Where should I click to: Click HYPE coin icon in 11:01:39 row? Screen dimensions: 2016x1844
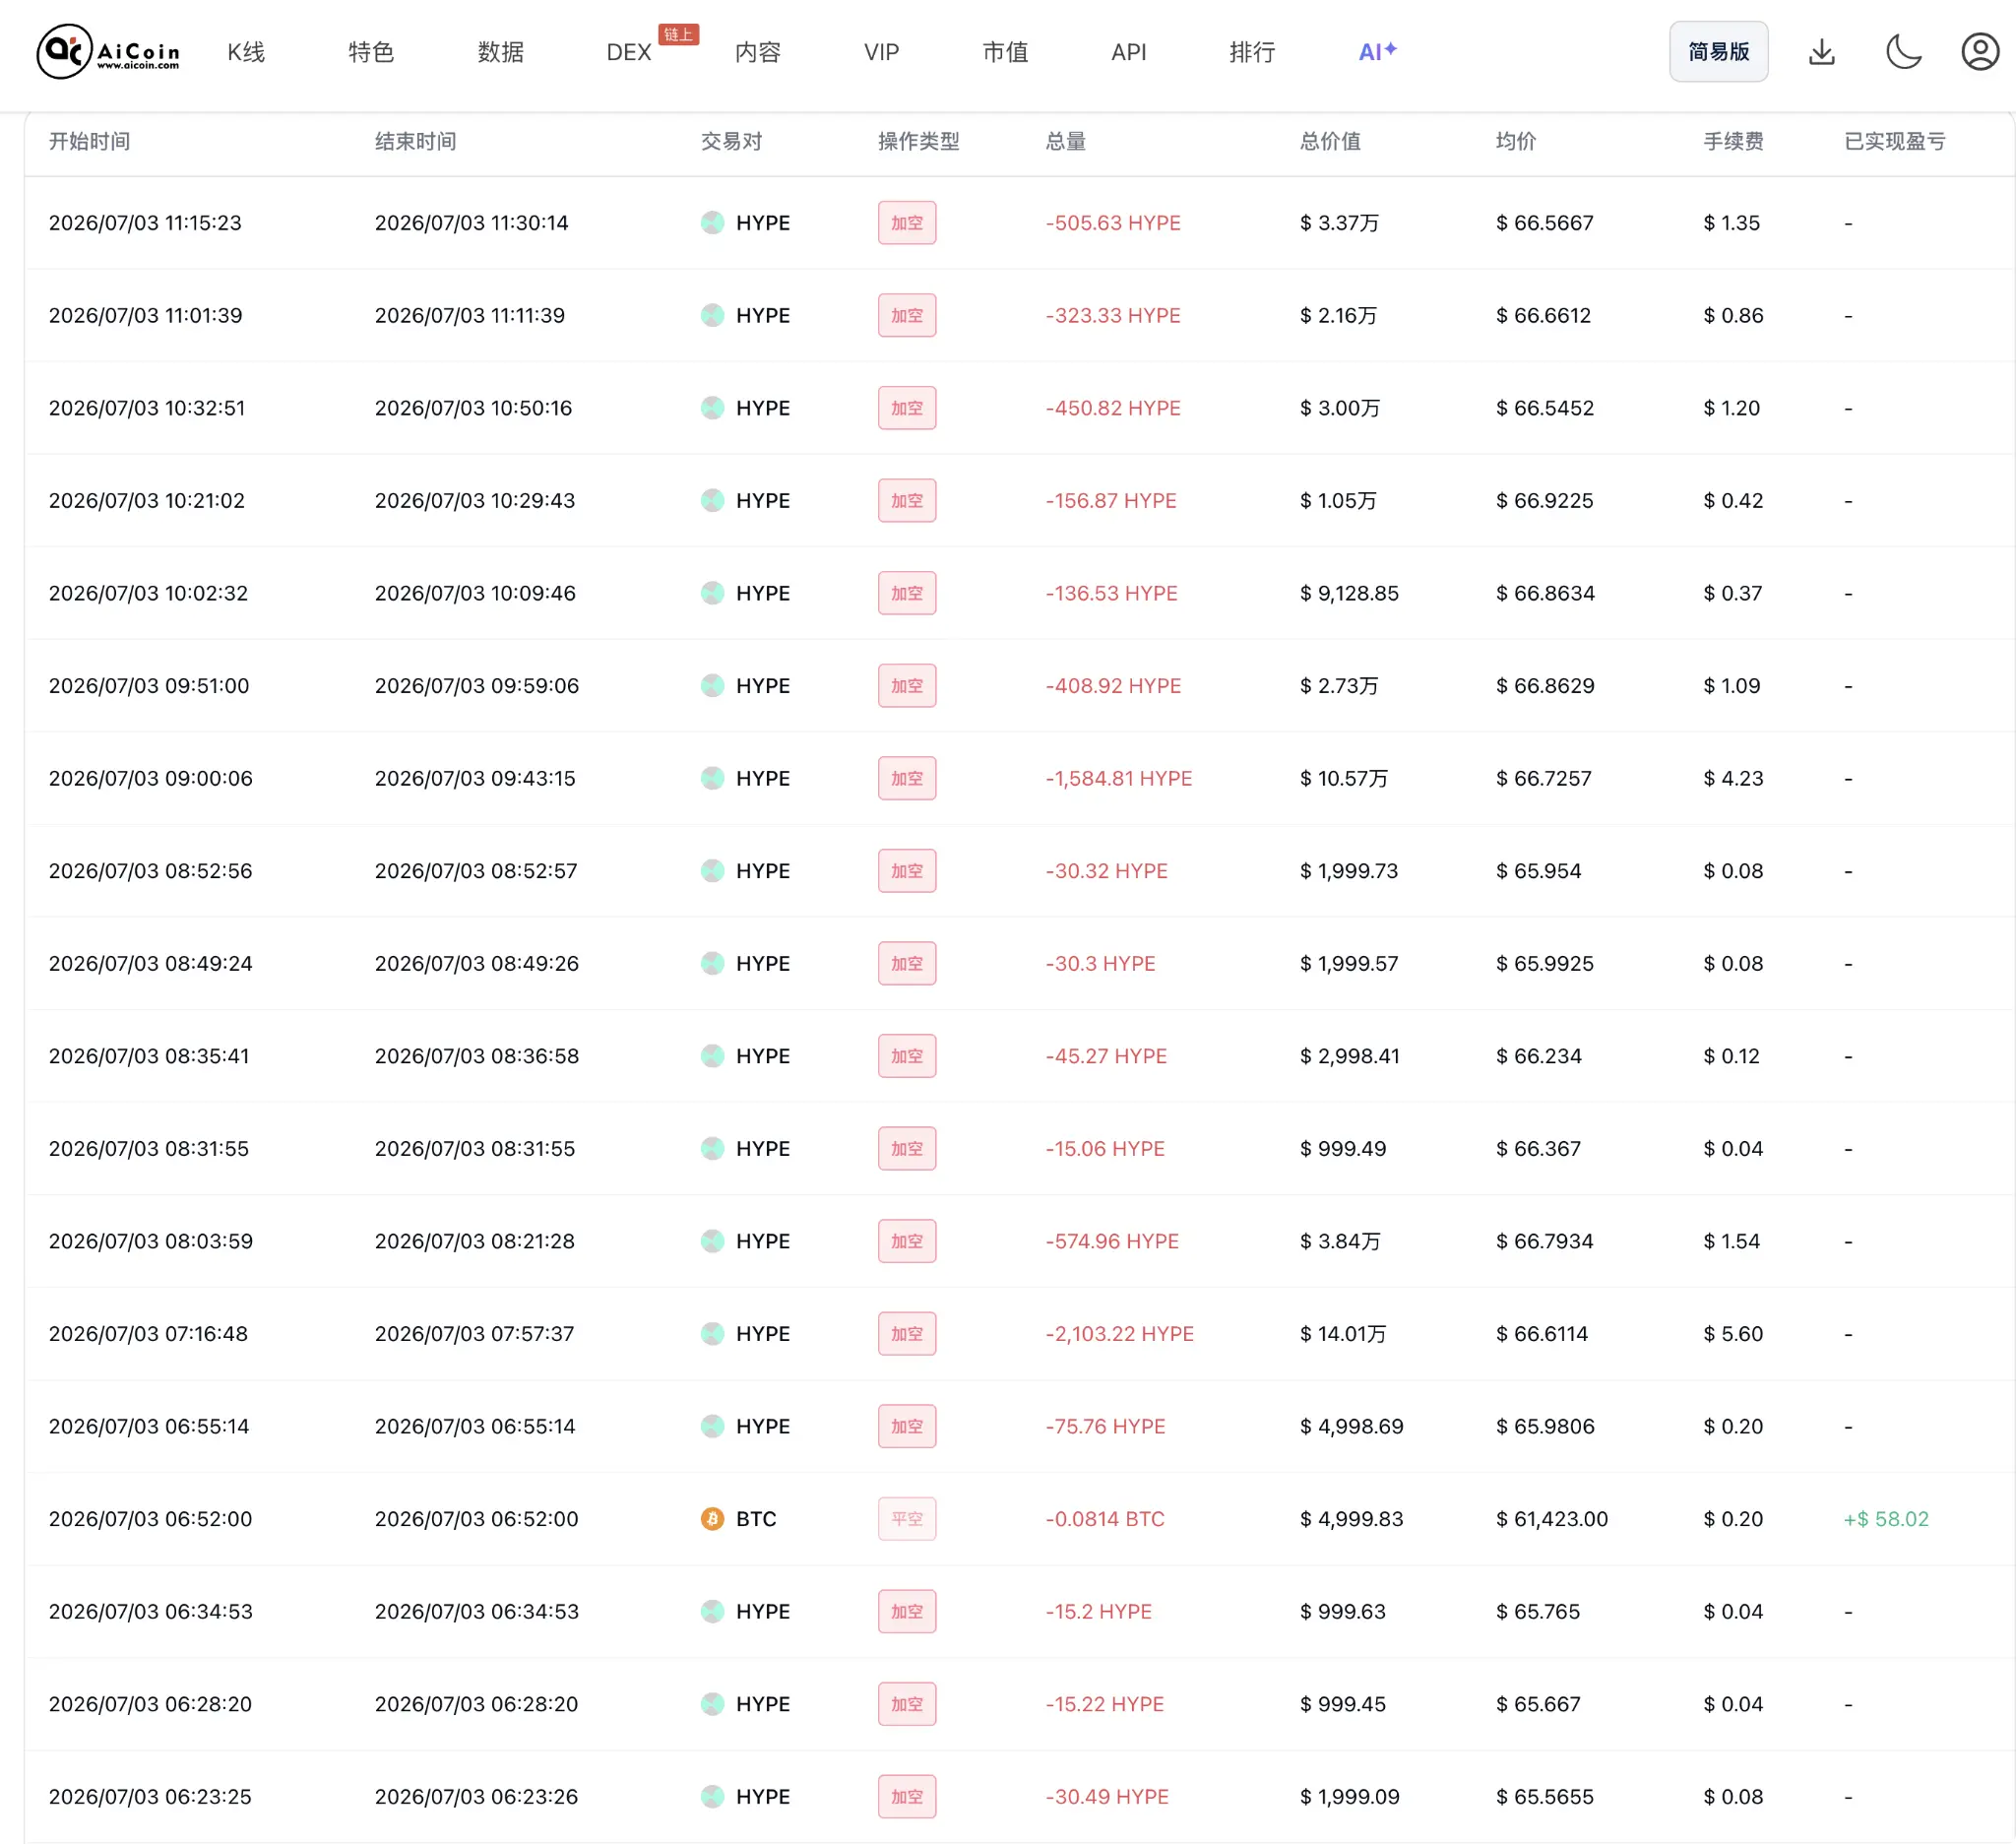(712, 315)
